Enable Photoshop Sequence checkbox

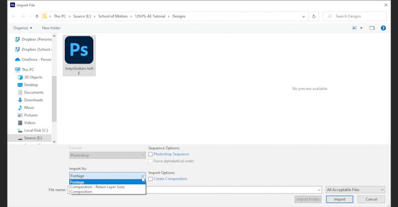(x=150, y=154)
